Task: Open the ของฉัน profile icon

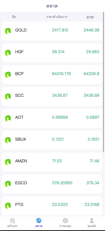Action: [92, 221]
